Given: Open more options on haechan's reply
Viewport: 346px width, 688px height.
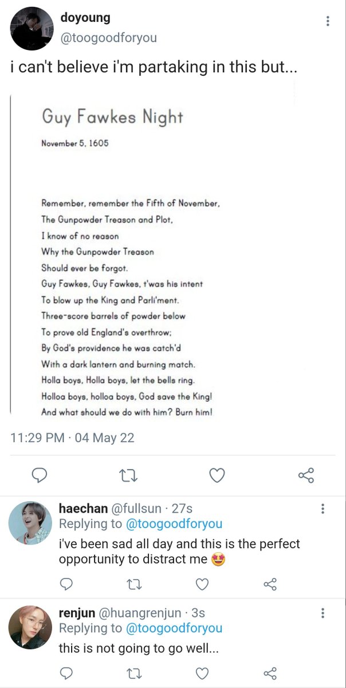Looking at the screenshot, I should [x=323, y=509].
